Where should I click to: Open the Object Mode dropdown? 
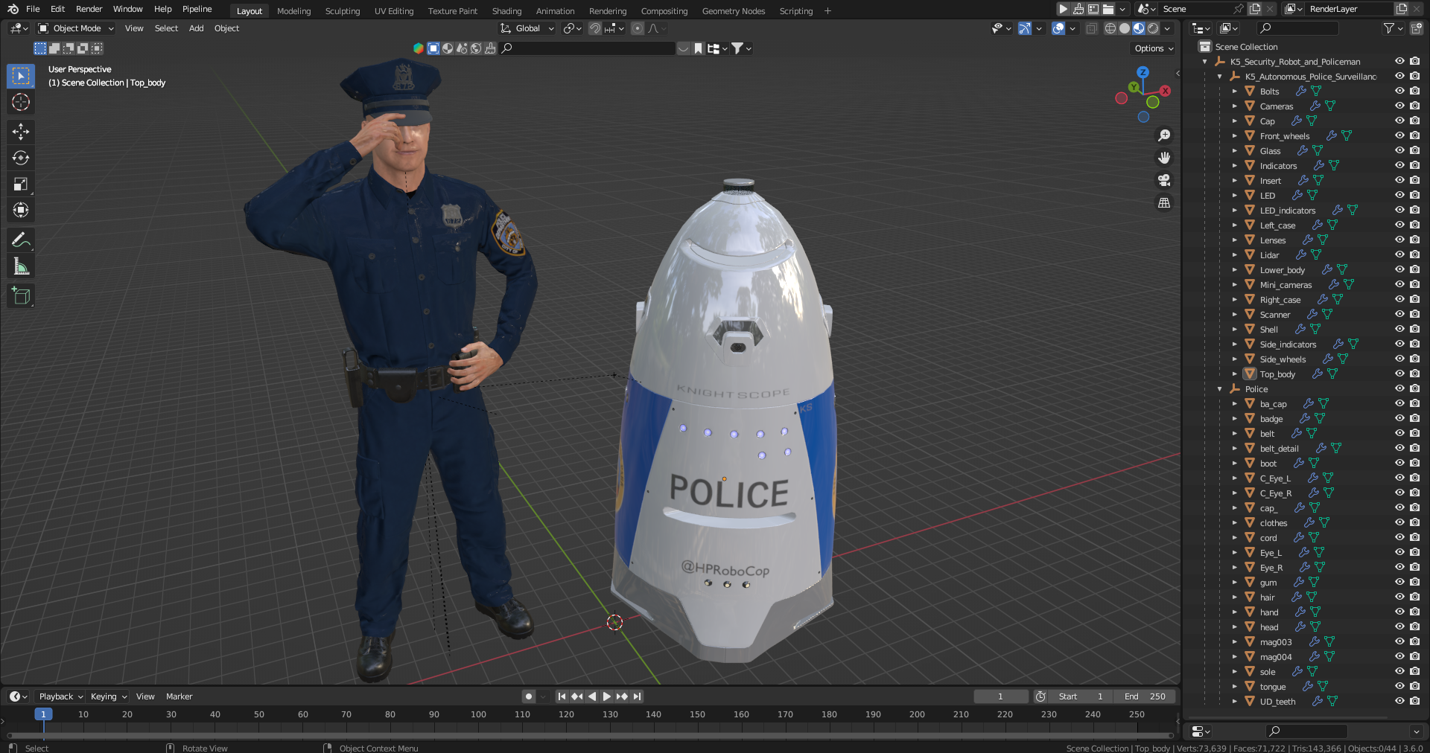coord(76,28)
